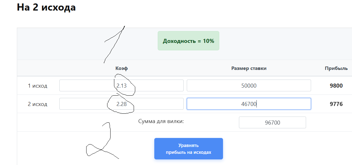
Task: Select the 1 исход row label
Action: coord(37,86)
